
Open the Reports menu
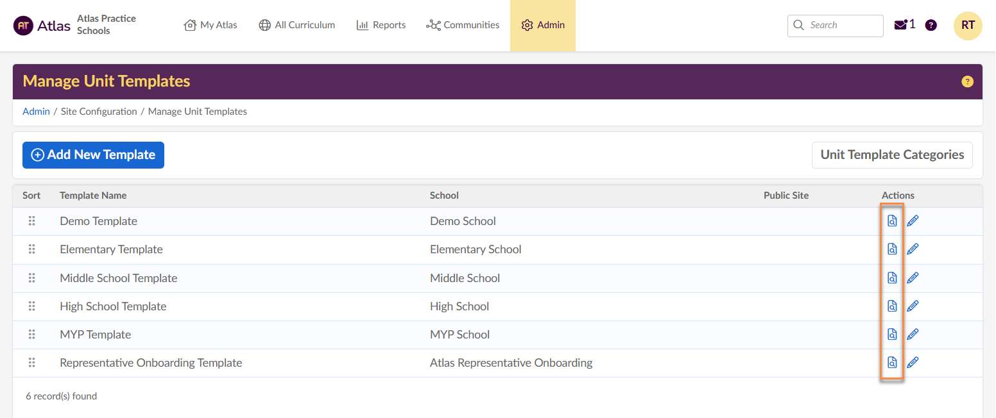(x=381, y=25)
